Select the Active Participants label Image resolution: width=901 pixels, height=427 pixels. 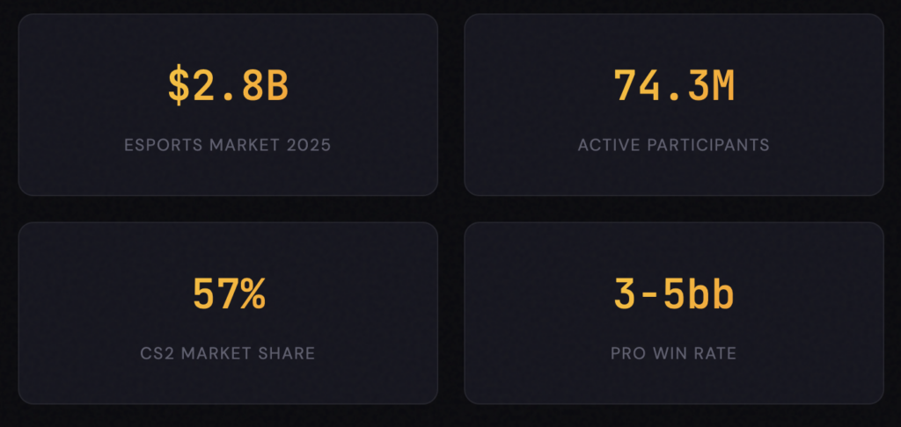674,145
